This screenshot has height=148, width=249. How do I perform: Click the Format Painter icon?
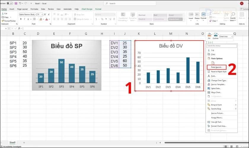(3, 21)
